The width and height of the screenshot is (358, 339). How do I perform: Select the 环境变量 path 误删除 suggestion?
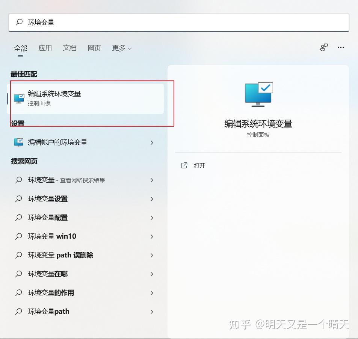[85, 255]
